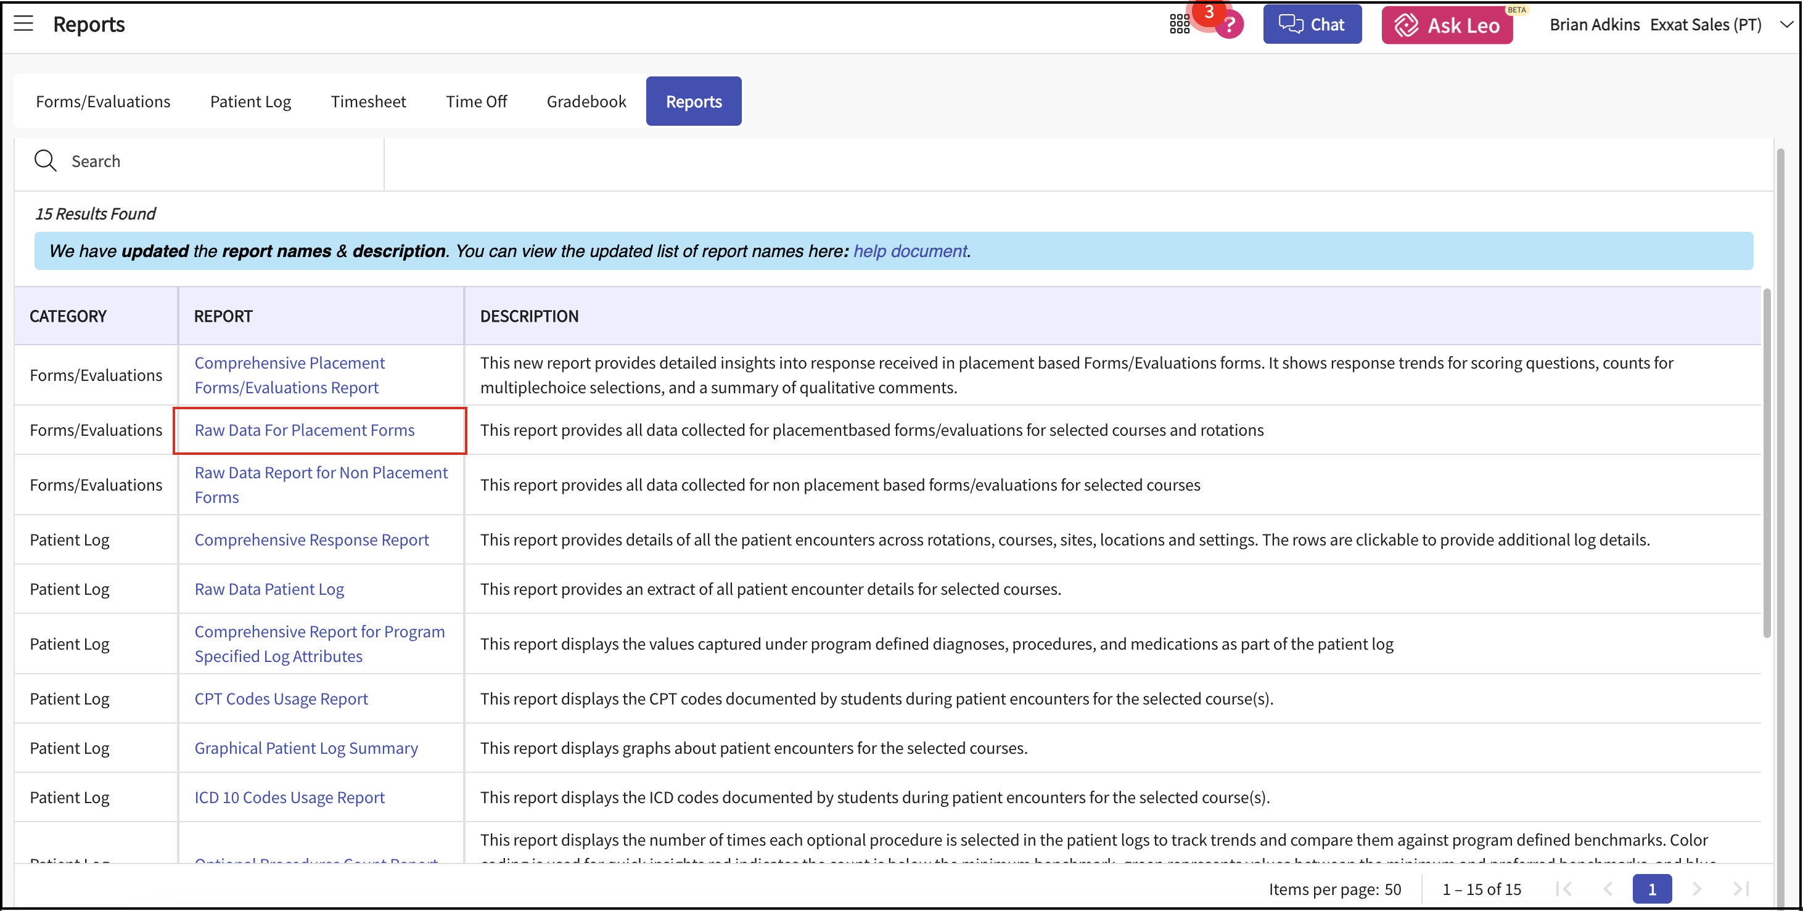The height and width of the screenshot is (911, 1803).
Task: Open Raw Data For Placement Forms report
Action: point(305,430)
